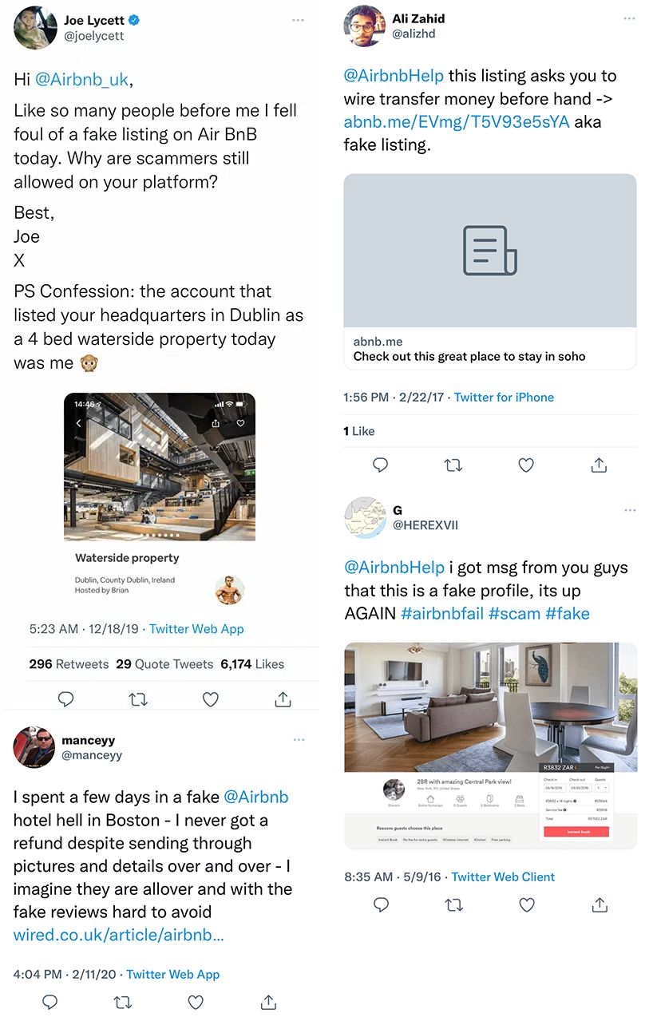
Task: Like Joe Lycett's tweet
Action: [x=210, y=699]
